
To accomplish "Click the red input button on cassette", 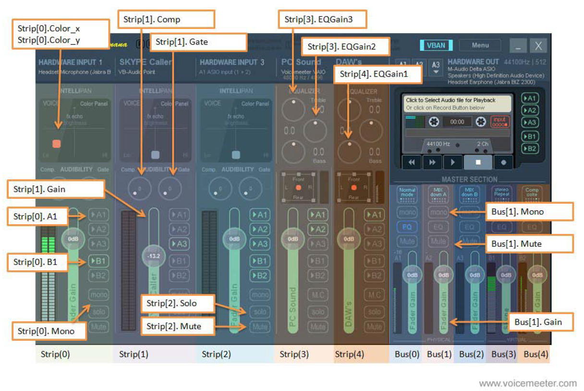I will click(x=500, y=122).
